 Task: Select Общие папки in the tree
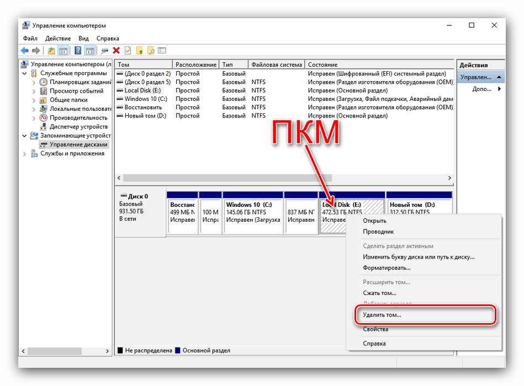pos(68,100)
